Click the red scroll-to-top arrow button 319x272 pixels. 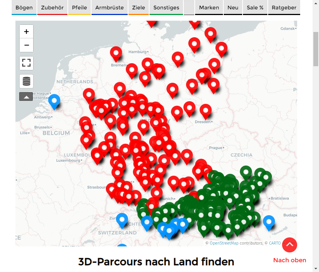tap(290, 245)
